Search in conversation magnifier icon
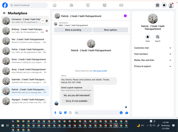 [x=158, y=37]
